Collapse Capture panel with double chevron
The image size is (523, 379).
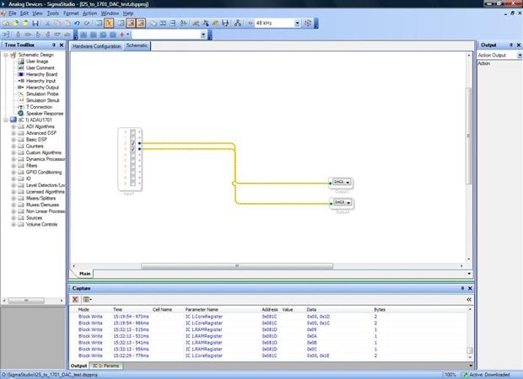pos(469,299)
